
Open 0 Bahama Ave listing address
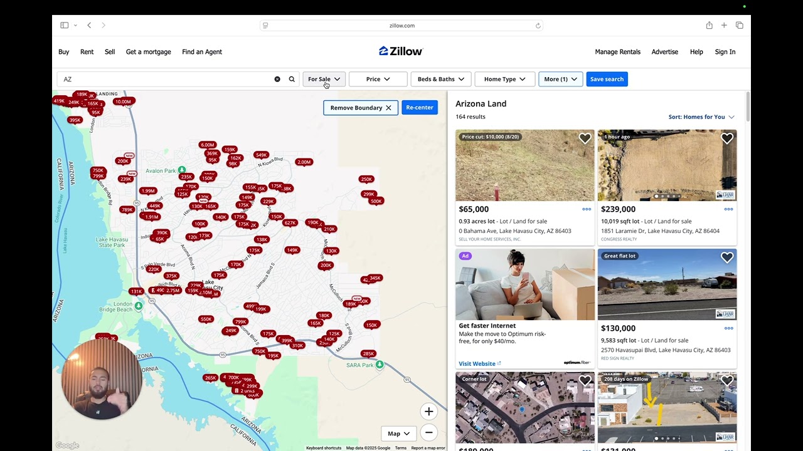515,231
